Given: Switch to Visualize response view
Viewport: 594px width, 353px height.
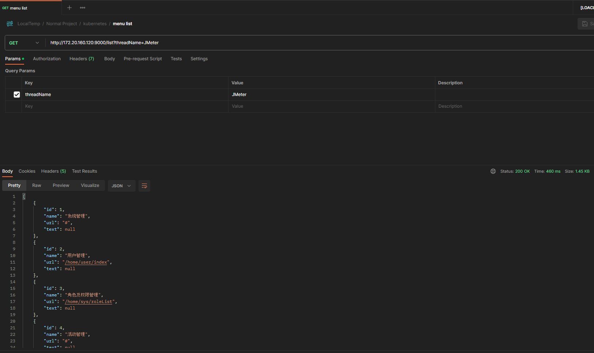Looking at the screenshot, I should pyautogui.click(x=90, y=185).
